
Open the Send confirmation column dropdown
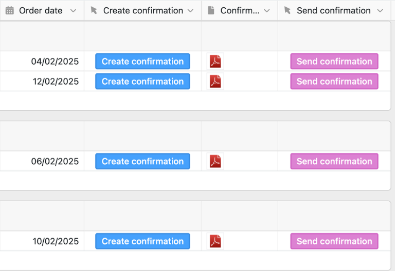click(x=380, y=11)
